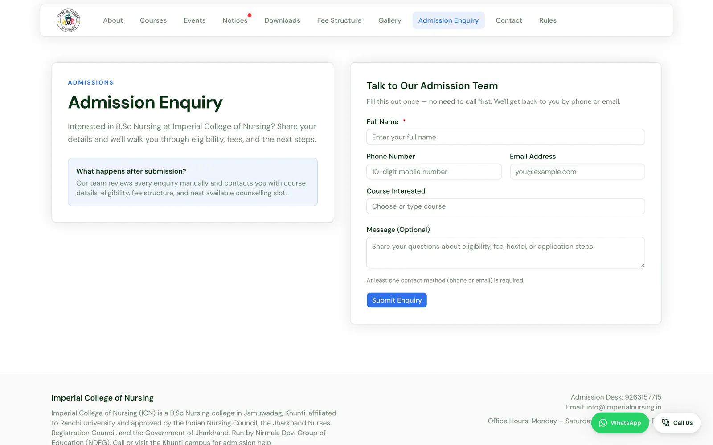Click the Admission Enquiry main heading

pyautogui.click(x=145, y=102)
